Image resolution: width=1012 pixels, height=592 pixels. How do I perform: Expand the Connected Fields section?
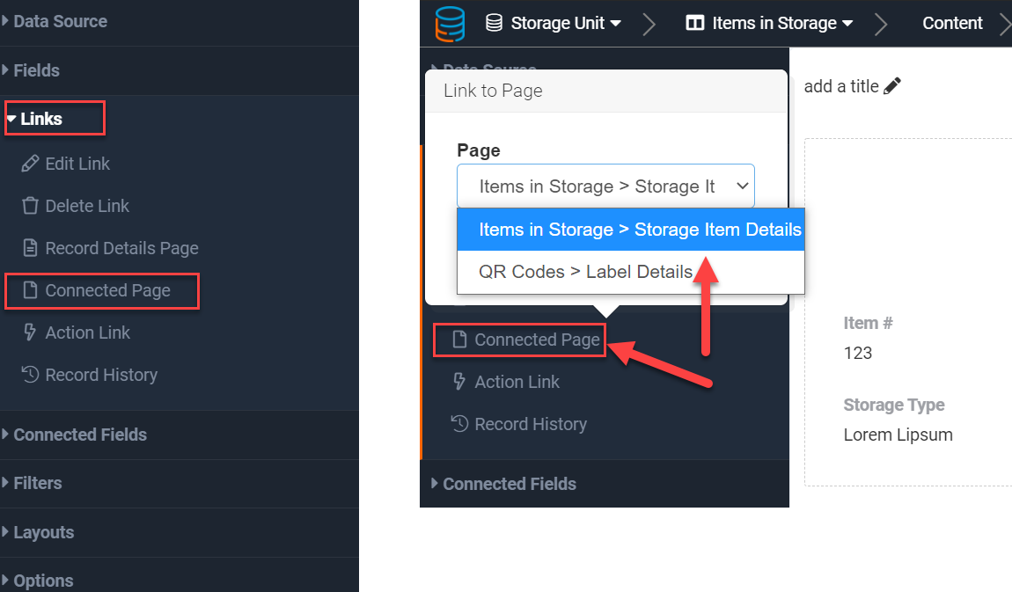(79, 435)
